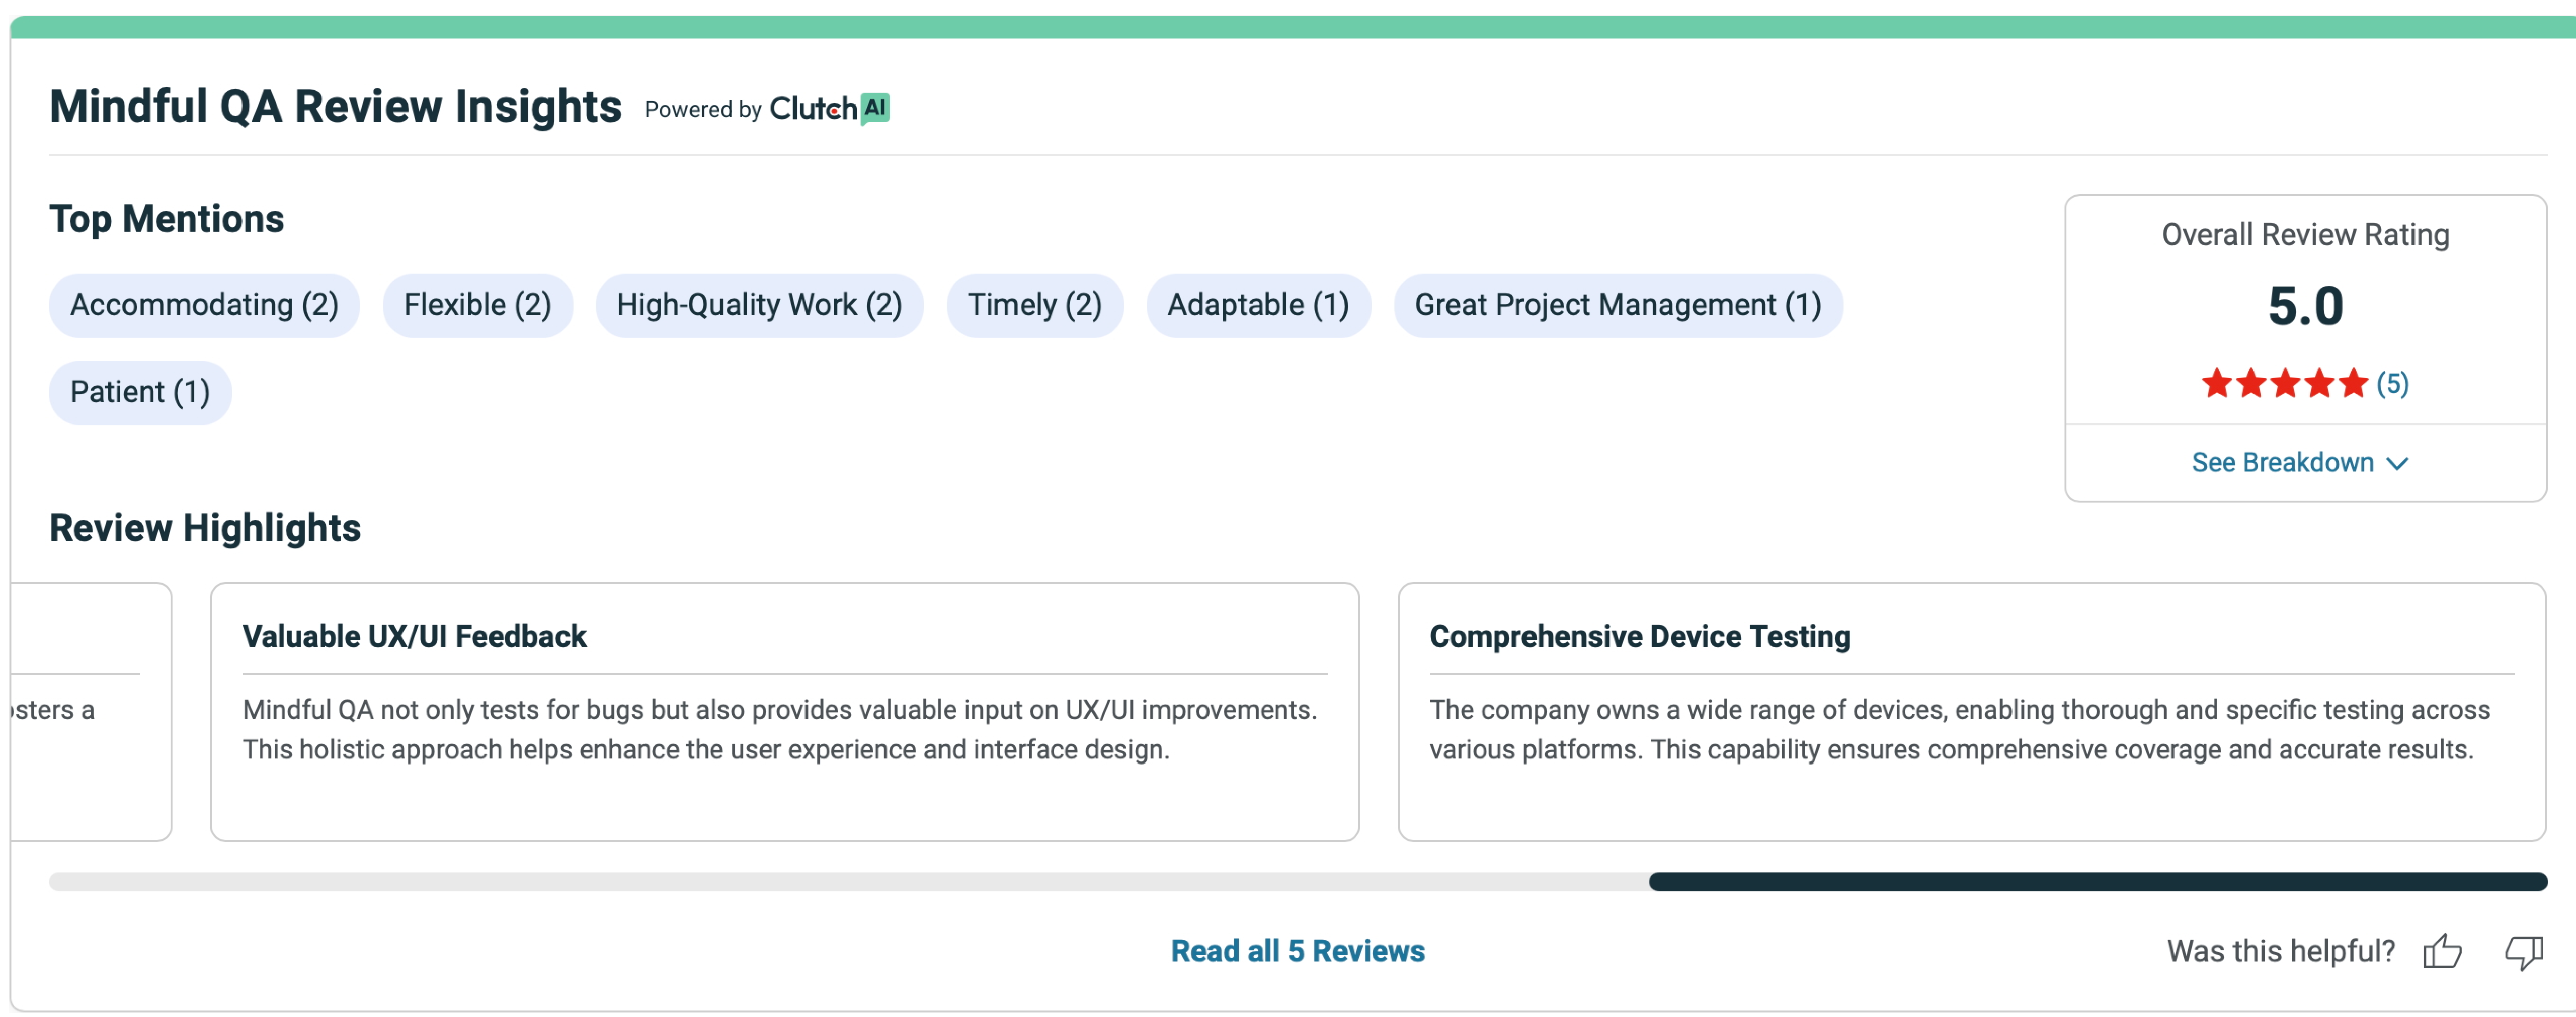Click the Clutch AI logo
The image size is (2576, 1017).
pyautogui.click(x=829, y=108)
